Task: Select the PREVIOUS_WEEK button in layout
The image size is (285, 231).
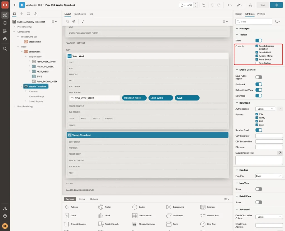Action: point(134,98)
